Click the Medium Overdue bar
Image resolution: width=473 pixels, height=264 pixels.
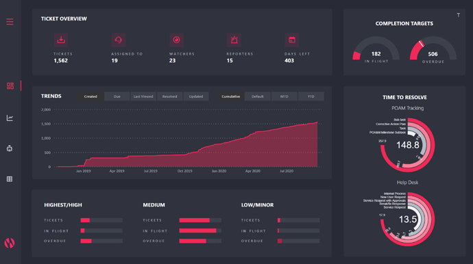coord(200,241)
